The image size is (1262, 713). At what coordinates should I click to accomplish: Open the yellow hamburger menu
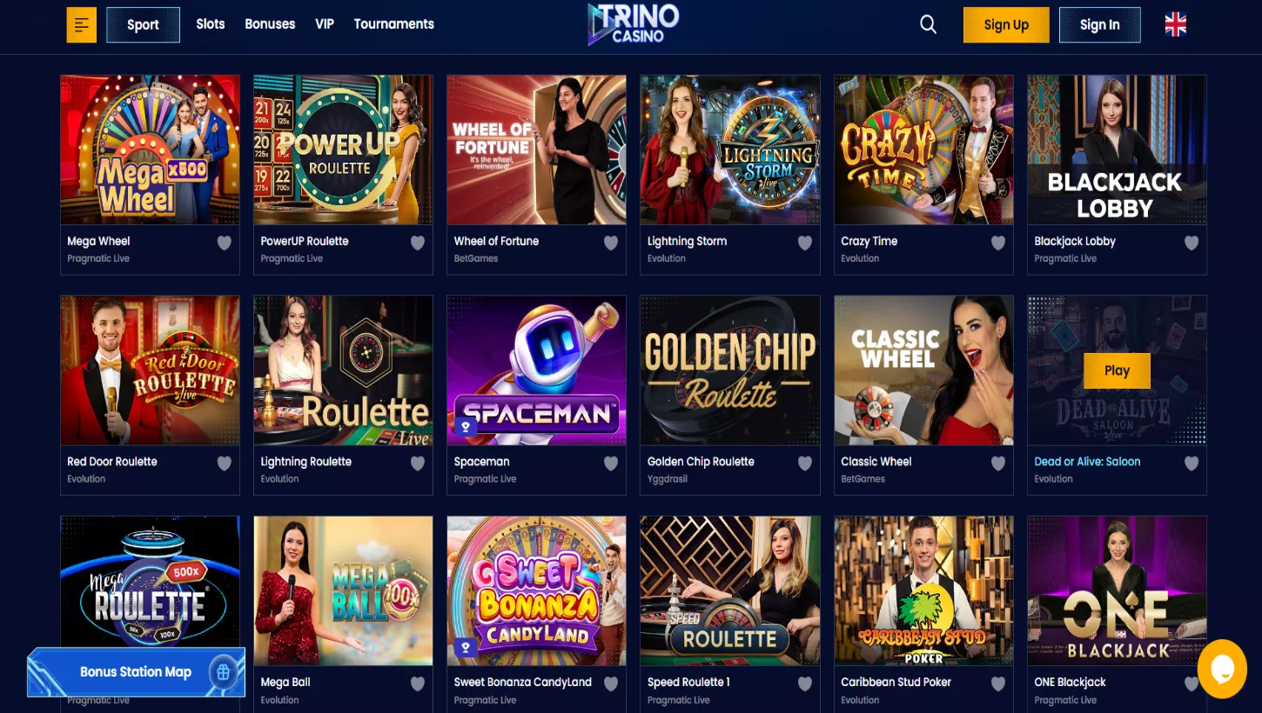coord(82,24)
